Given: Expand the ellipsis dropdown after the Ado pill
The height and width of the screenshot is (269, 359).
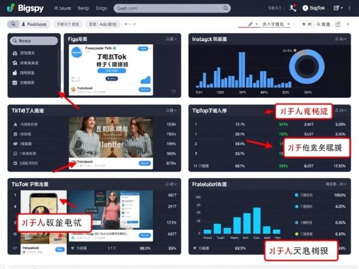Looking at the screenshot, I should point(130,24).
